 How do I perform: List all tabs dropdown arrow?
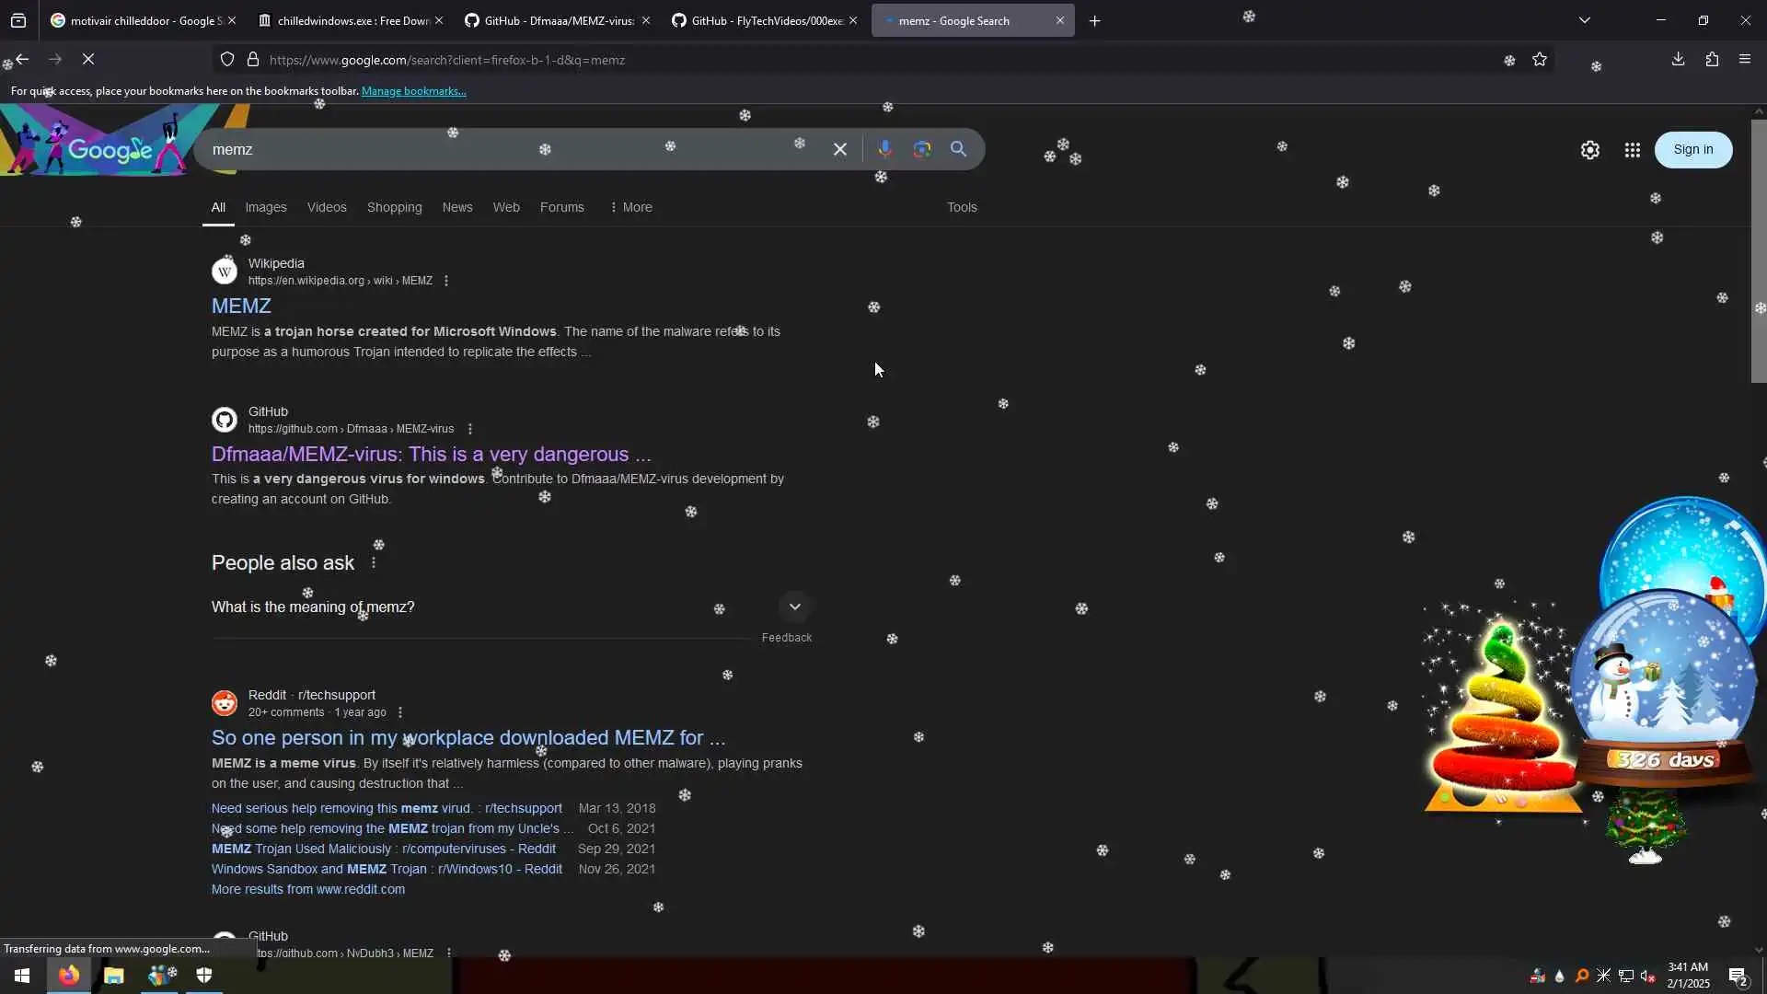tap(1584, 20)
